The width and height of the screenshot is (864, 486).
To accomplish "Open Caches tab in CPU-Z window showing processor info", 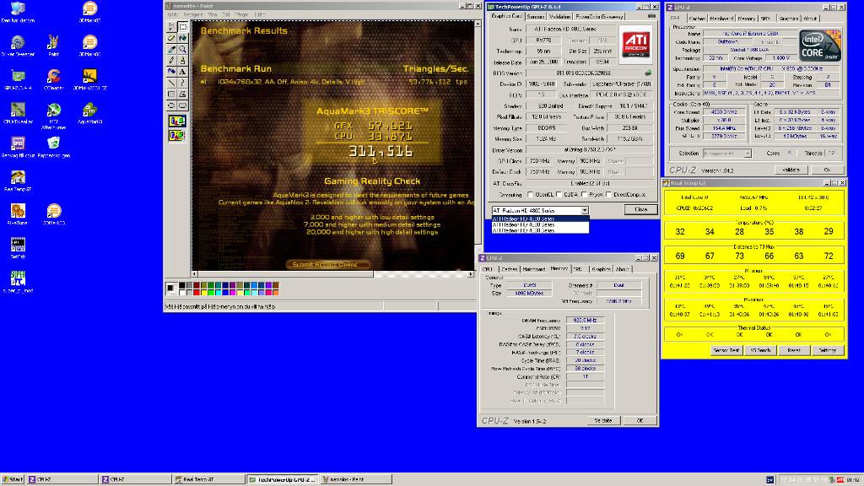I will tap(697, 19).
